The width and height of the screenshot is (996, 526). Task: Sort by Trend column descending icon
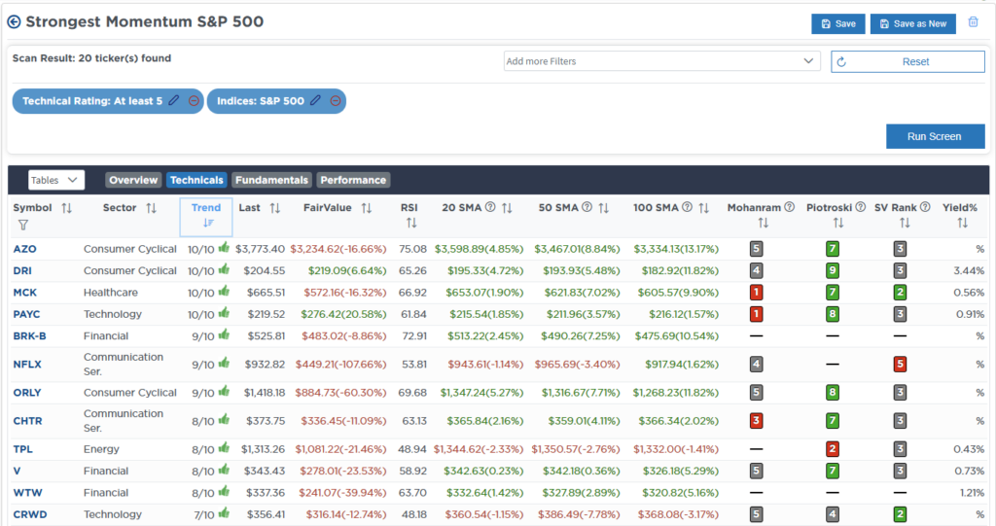coord(208,223)
